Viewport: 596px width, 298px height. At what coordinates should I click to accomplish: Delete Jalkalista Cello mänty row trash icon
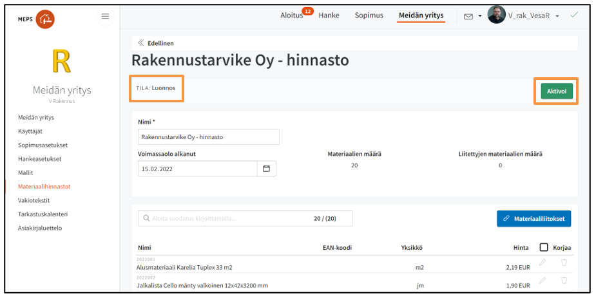coord(564,281)
